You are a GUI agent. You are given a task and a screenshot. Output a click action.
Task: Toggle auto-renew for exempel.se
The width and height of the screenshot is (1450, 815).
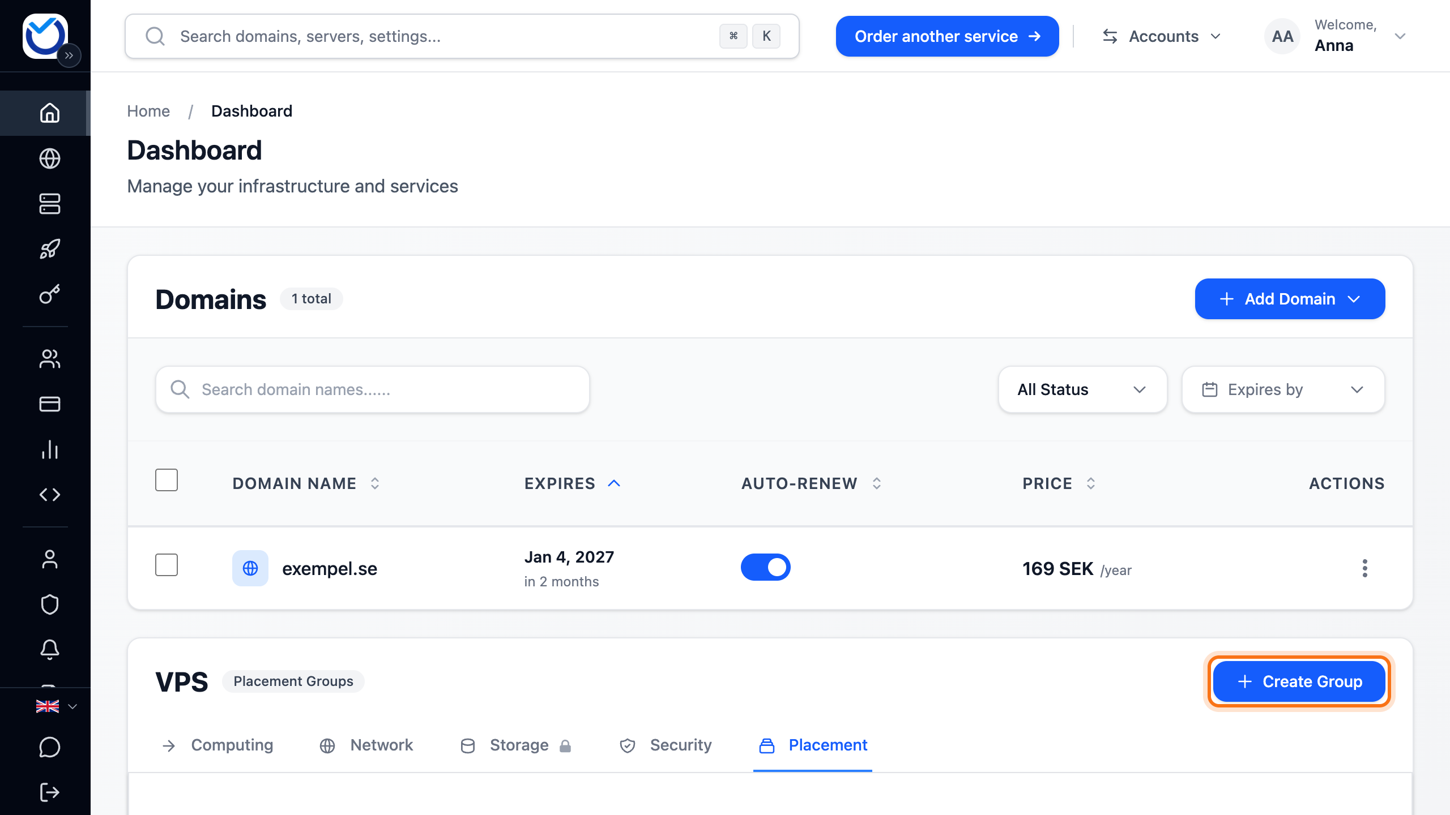(x=766, y=567)
